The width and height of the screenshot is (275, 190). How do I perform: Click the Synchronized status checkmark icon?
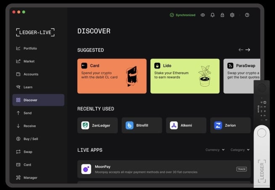click(x=172, y=15)
